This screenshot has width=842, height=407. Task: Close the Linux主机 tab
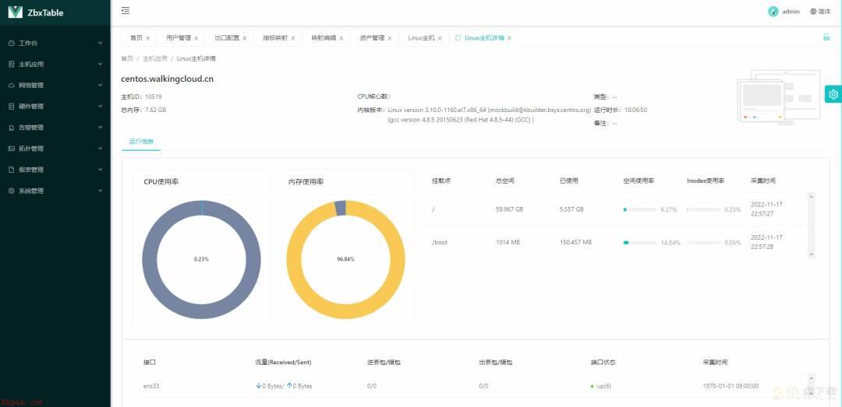[440, 38]
